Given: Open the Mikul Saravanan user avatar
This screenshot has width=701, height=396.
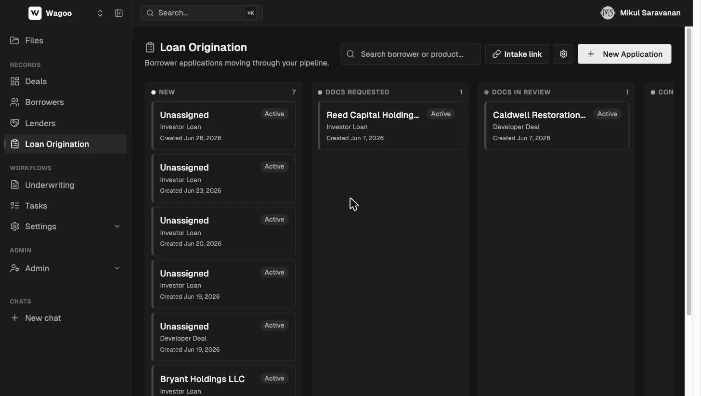Looking at the screenshot, I should pyautogui.click(x=608, y=13).
